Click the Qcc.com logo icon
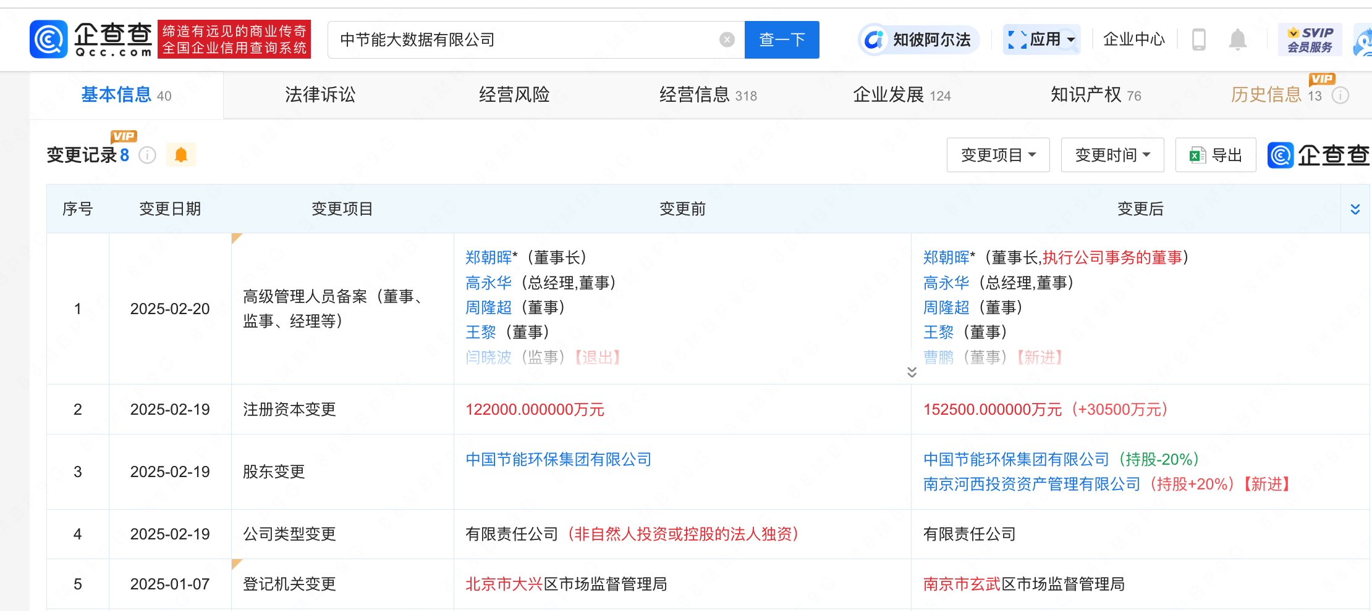 point(49,39)
